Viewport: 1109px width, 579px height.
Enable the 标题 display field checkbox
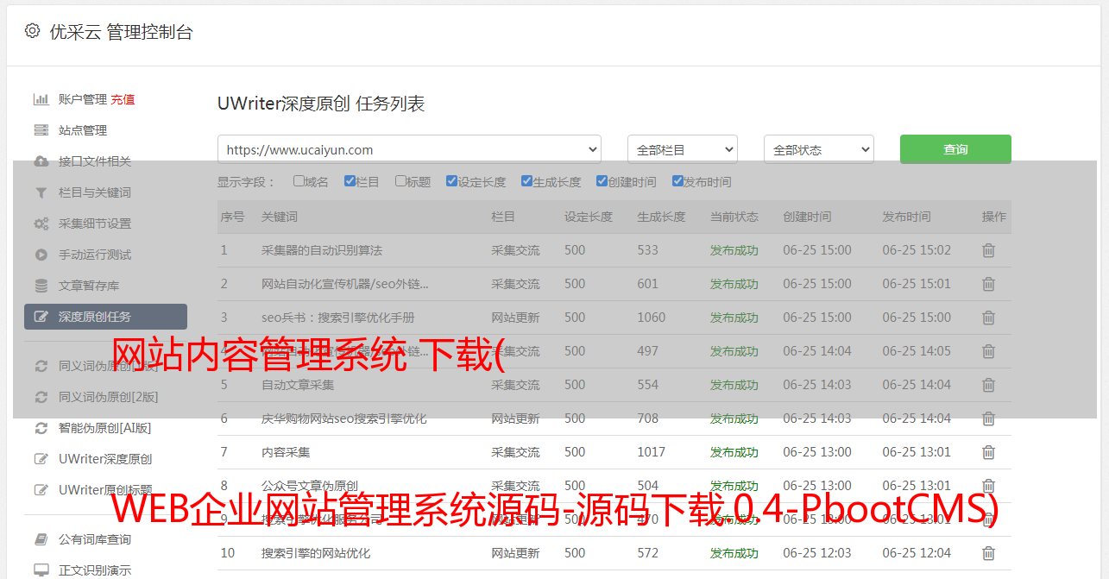pyautogui.click(x=400, y=181)
